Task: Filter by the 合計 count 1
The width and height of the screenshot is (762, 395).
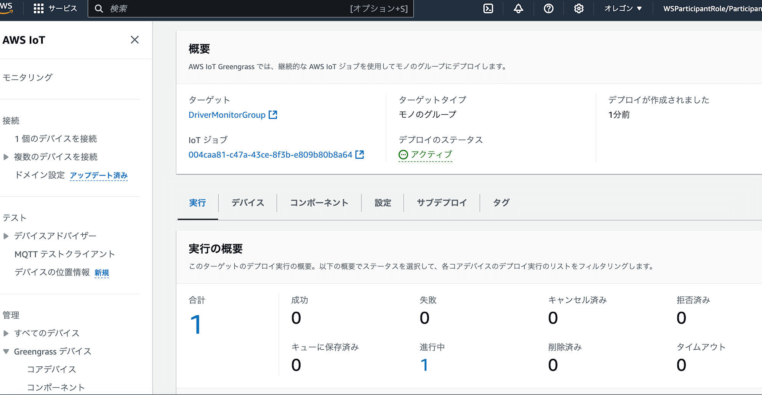Action: point(196,325)
